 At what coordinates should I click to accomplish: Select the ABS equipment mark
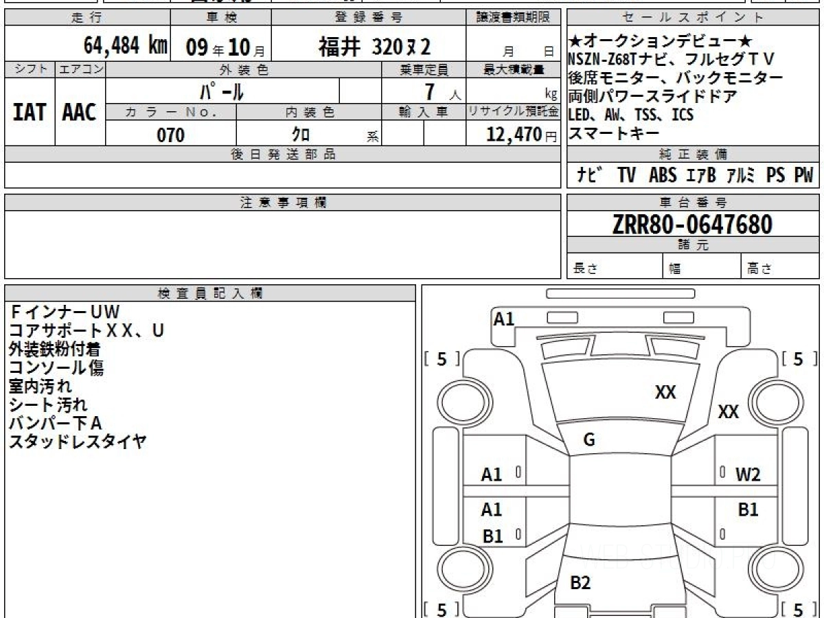click(x=663, y=175)
